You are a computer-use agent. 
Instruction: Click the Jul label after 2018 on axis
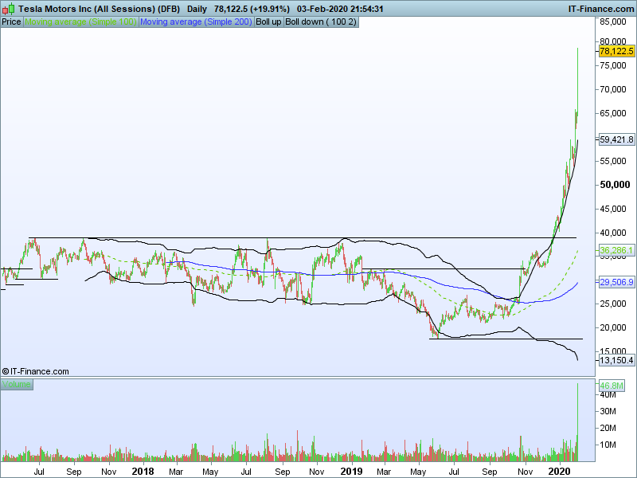click(246, 472)
